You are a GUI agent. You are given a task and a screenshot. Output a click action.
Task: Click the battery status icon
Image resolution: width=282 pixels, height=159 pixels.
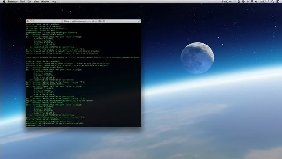coord(239,1)
